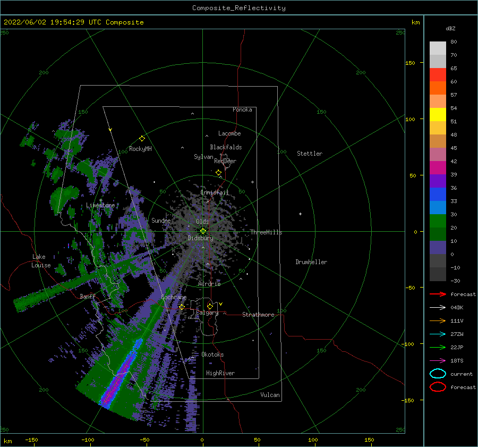
Task: Select the slate purple swatch in dBZ legend
Action: tap(438, 248)
